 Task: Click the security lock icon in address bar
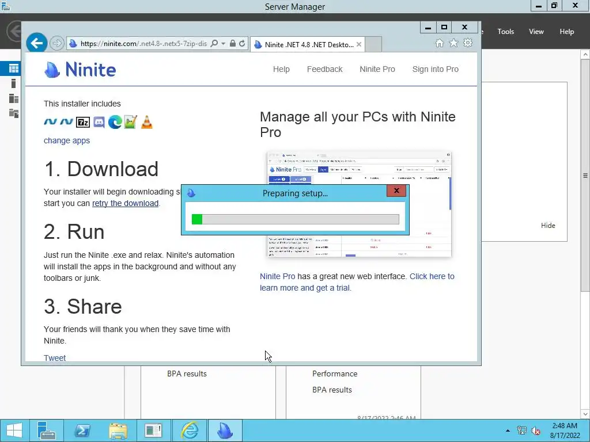click(x=233, y=44)
